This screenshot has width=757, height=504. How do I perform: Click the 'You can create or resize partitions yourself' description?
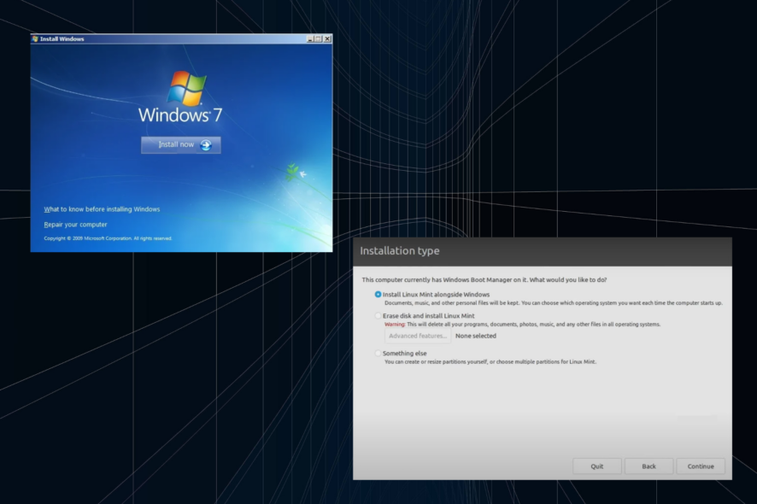pos(490,361)
